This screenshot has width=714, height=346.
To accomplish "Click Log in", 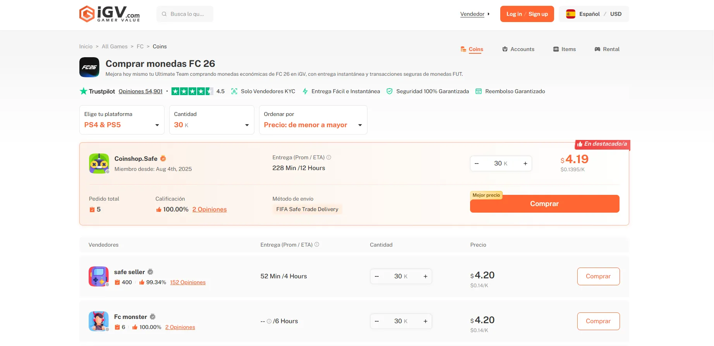I will tap(514, 14).
